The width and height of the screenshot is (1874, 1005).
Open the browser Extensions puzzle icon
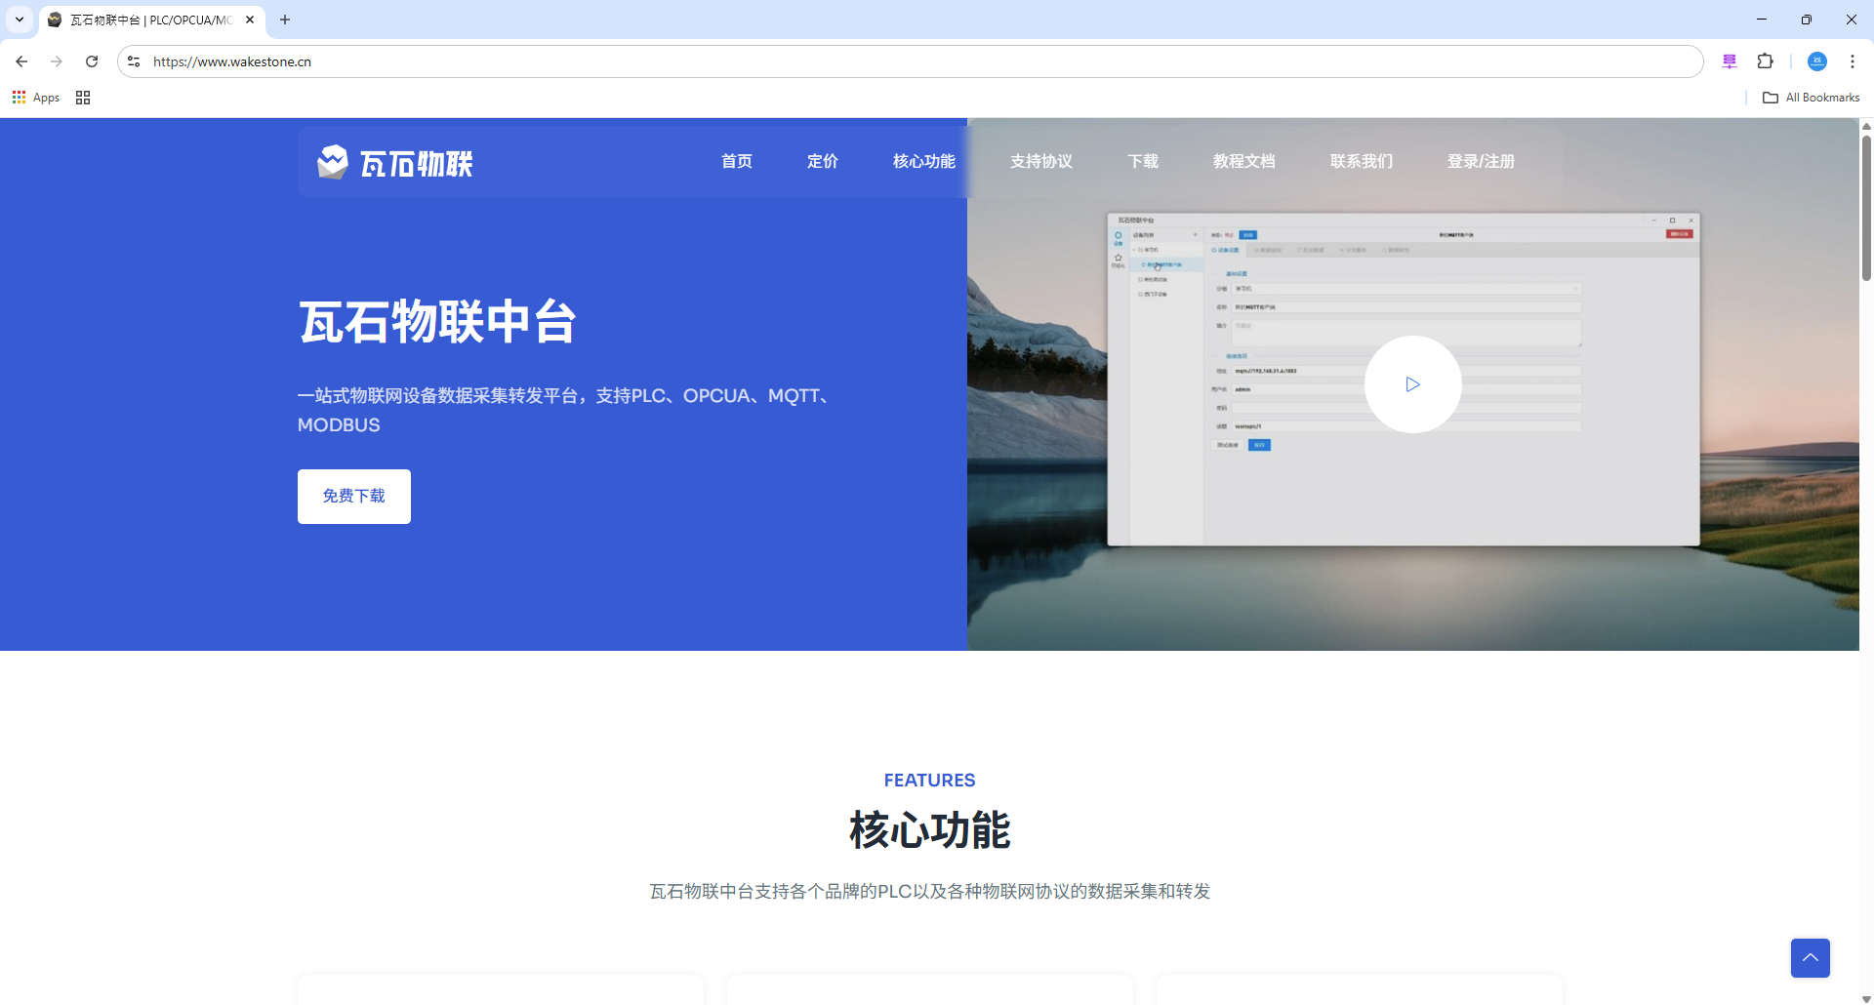(1765, 61)
